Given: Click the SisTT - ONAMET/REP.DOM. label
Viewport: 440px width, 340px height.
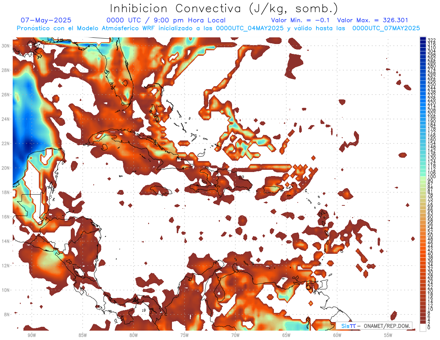Looking at the screenshot, I should tap(374, 326).
